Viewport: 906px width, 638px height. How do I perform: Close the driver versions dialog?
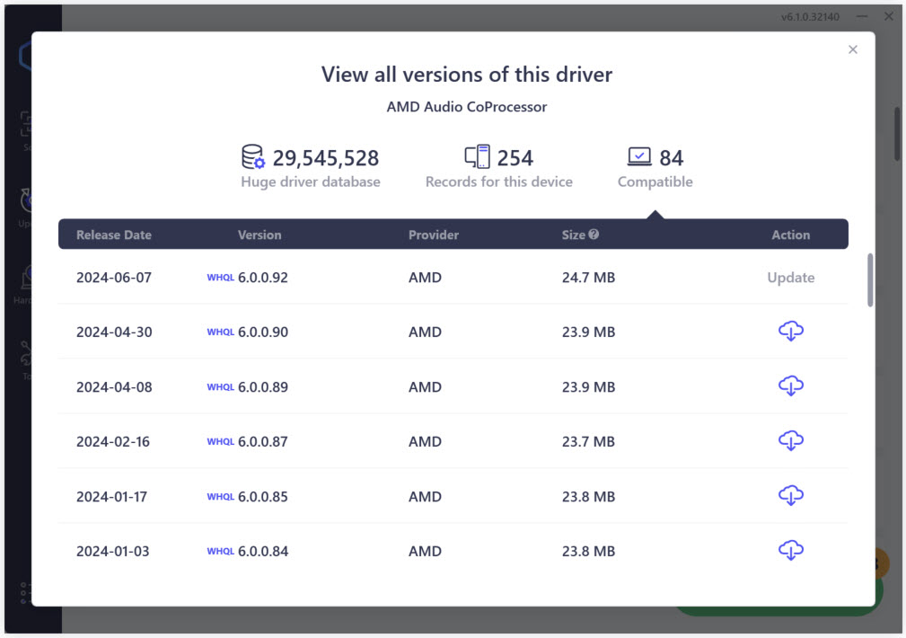(x=853, y=49)
